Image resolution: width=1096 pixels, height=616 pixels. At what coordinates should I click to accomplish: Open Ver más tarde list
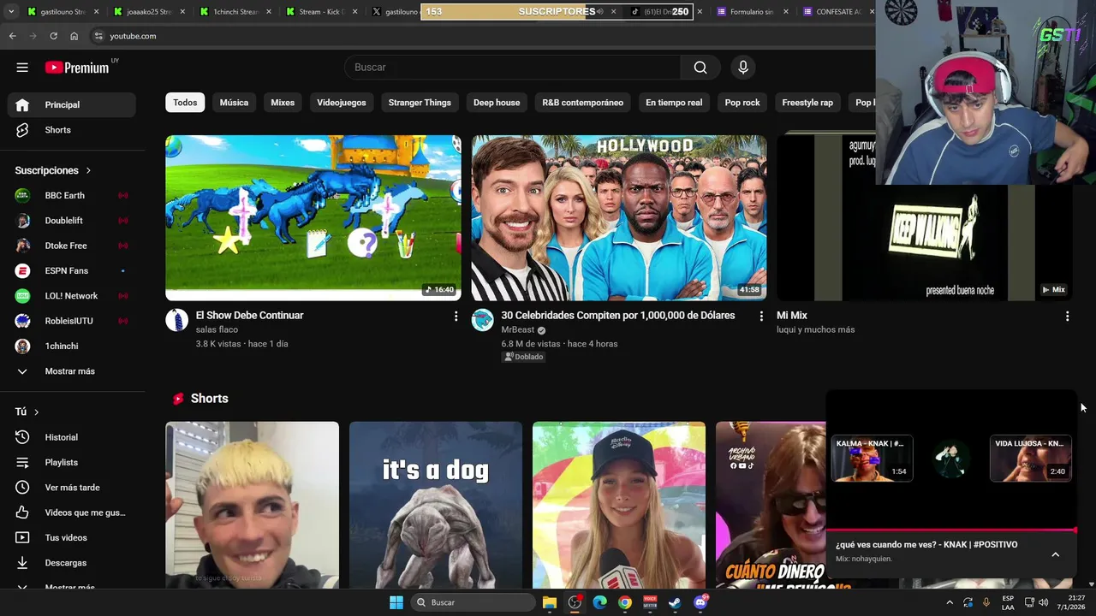pyautogui.click(x=72, y=488)
